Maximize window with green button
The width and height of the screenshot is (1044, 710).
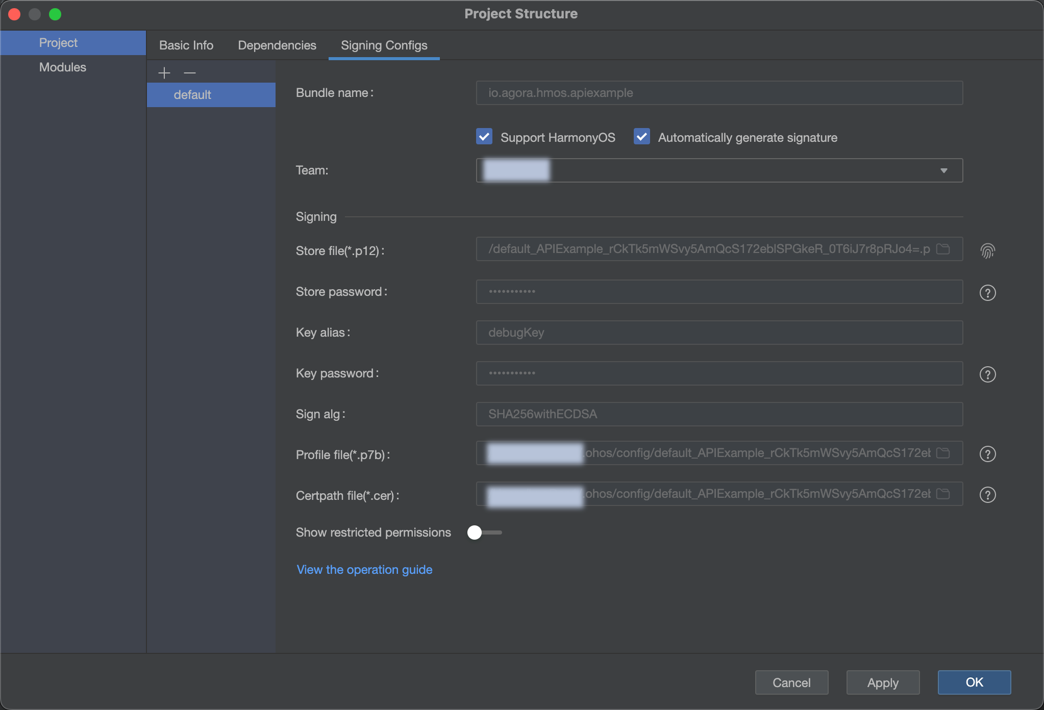click(x=55, y=14)
